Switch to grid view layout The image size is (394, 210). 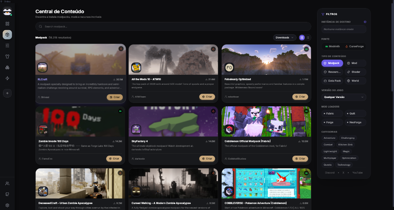(302, 37)
